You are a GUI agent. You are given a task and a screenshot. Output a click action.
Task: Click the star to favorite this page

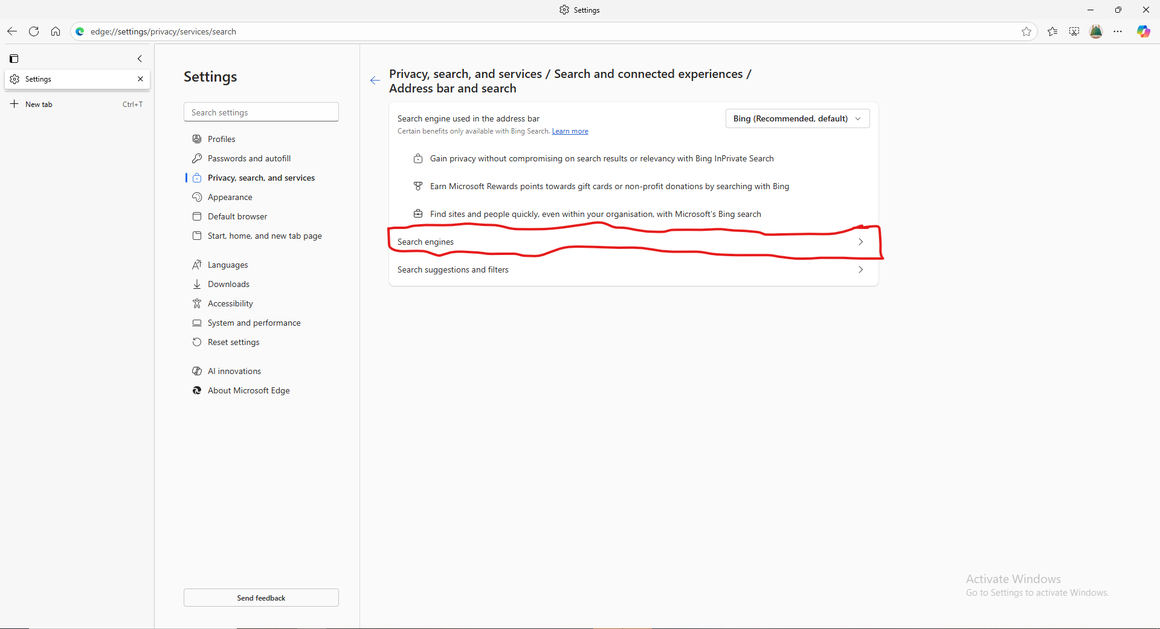pos(1026,31)
